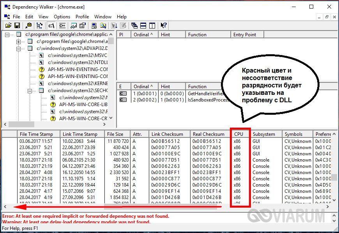Image resolution: width=339 pixels, height=233 pixels.
Task: Open module Properties toolbar icon
Action: click(82, 25)
